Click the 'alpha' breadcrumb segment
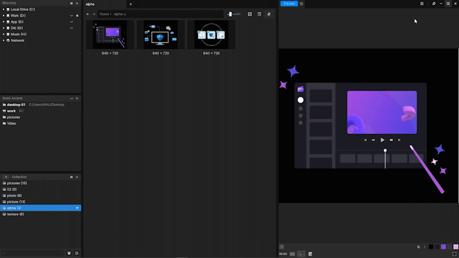The width and height of the screenshot is (459, 258). (118, 14)
